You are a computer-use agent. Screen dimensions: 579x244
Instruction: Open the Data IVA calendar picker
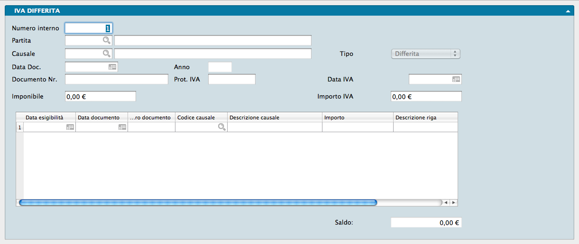456,79
